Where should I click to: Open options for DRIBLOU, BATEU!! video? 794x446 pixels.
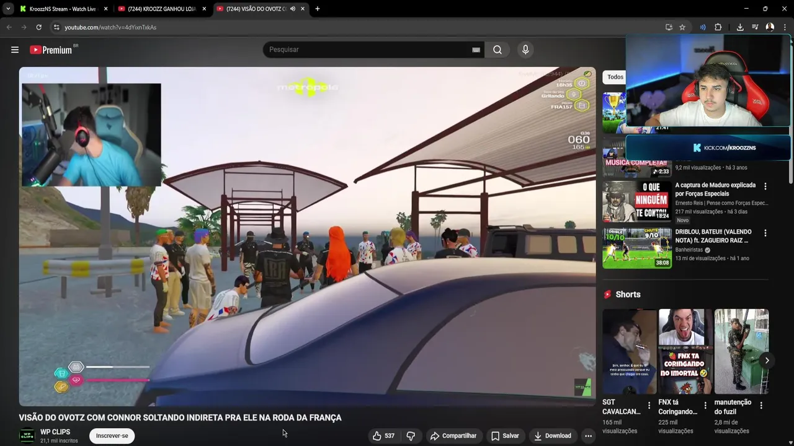pos(765,233)
